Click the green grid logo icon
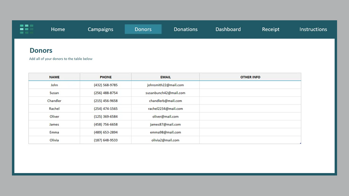349x196 pixels. 26,29
